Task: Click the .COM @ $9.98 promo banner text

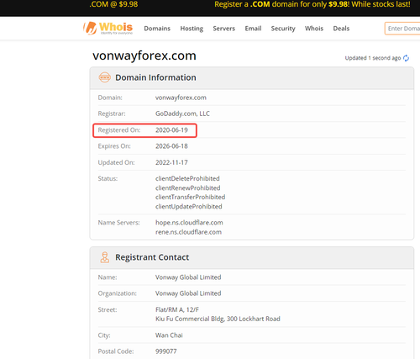Action: tap(113, 4)
